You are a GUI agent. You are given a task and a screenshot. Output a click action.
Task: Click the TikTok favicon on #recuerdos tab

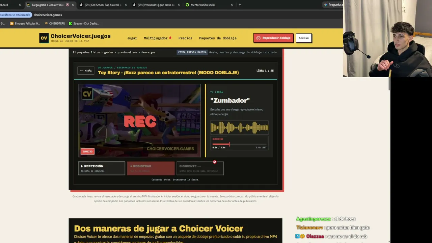[134, 5]
